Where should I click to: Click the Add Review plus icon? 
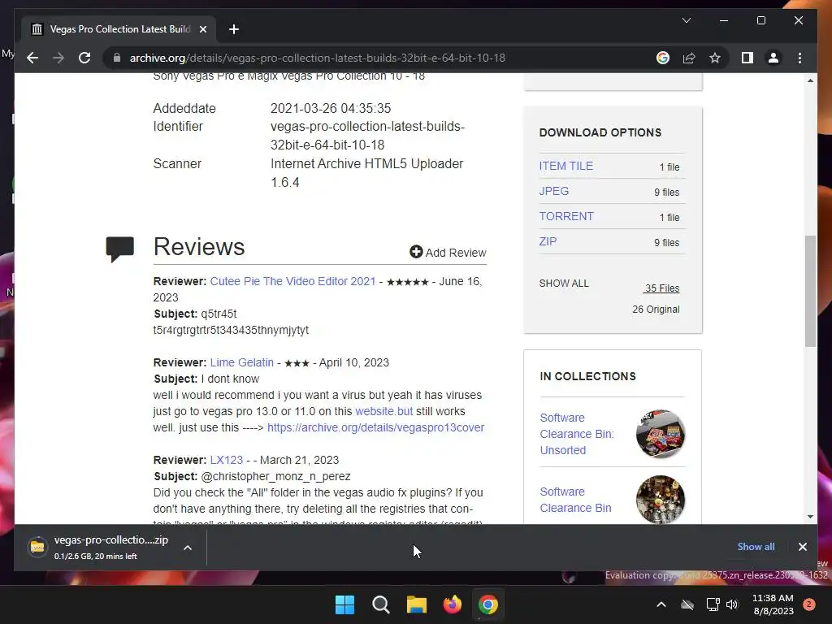coord(416,252)
